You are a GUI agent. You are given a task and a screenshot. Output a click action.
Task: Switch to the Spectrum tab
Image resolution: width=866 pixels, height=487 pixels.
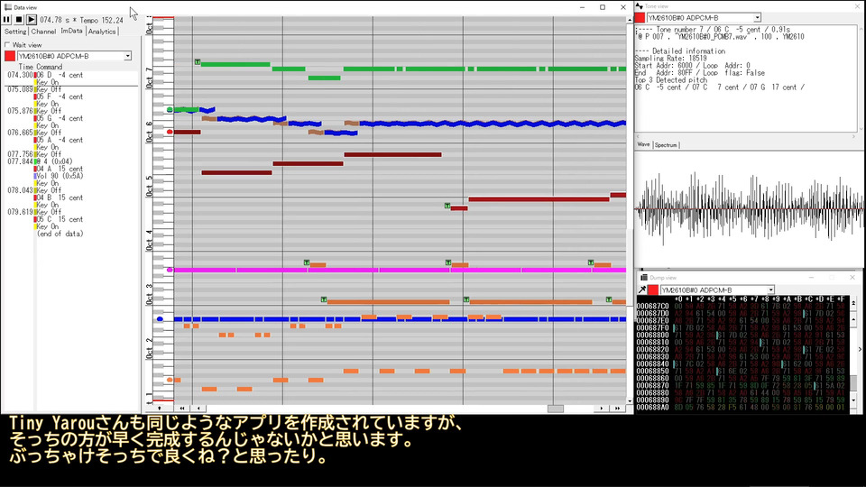click(666, 144)
